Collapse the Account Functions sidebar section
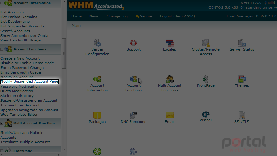 click(x=2, y=49)
